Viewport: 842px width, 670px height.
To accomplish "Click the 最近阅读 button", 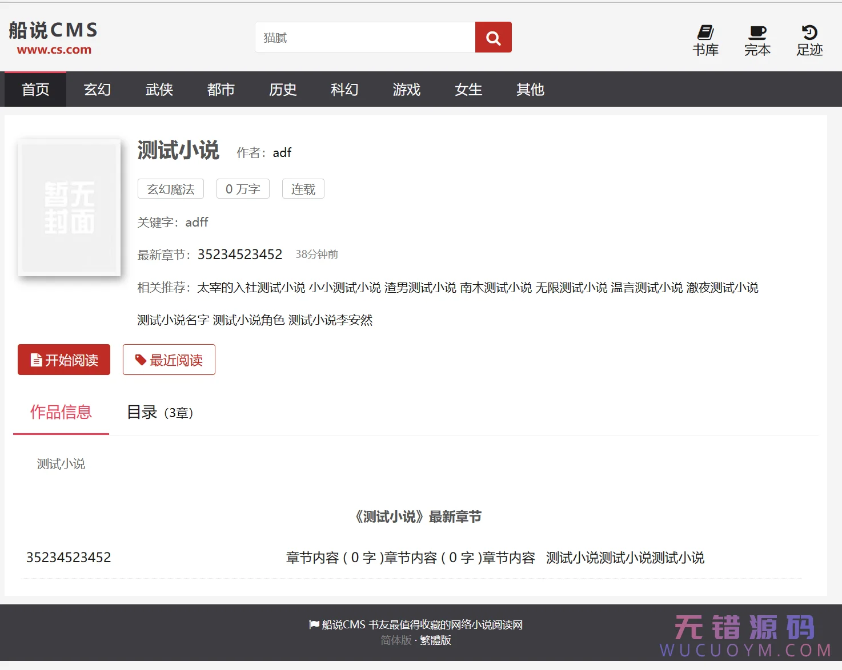I will [169, 360].
